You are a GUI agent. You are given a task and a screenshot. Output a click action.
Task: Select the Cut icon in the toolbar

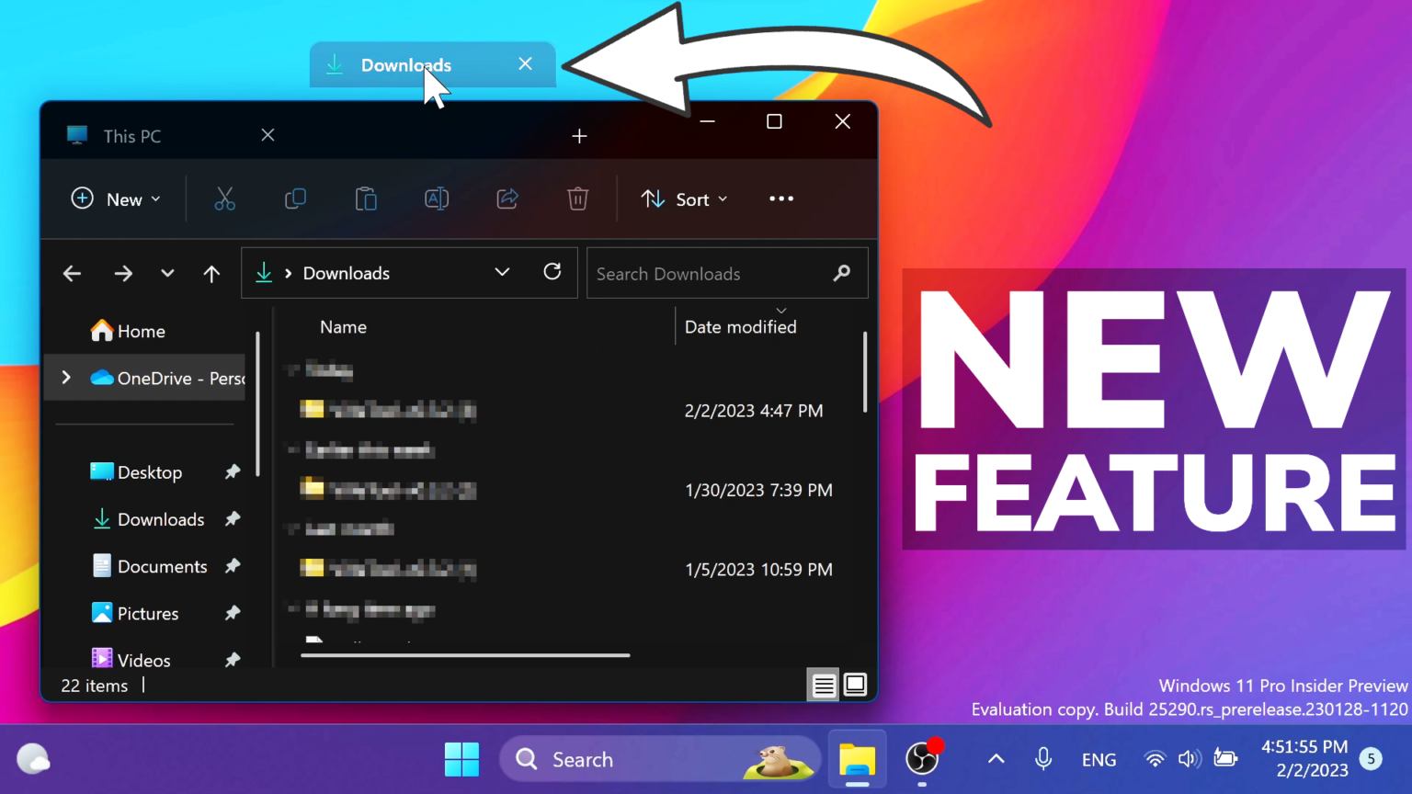[224, 198]
